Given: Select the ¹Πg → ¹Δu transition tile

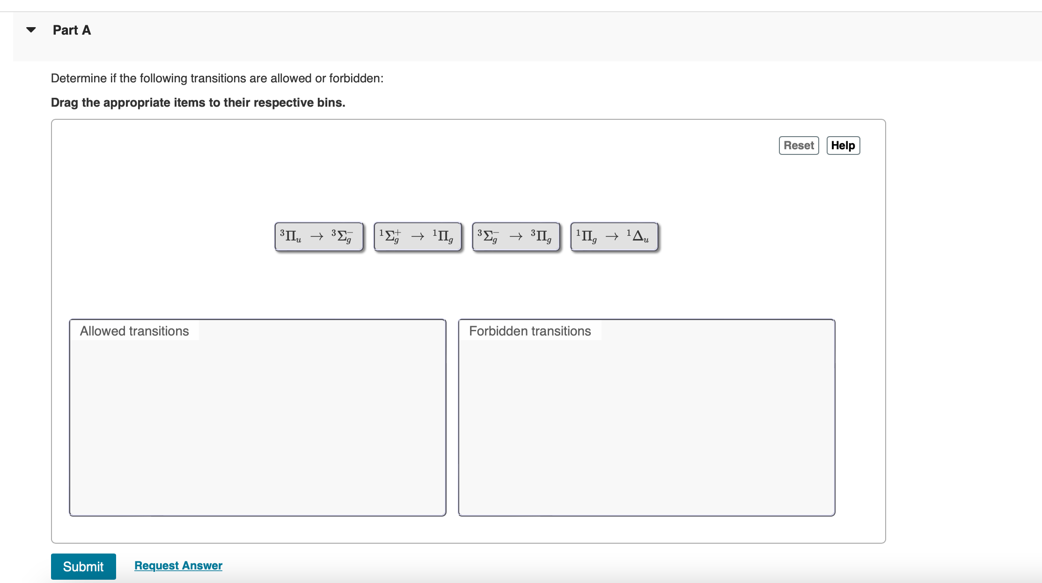Looking at the screenshot, I should (614, 237).
